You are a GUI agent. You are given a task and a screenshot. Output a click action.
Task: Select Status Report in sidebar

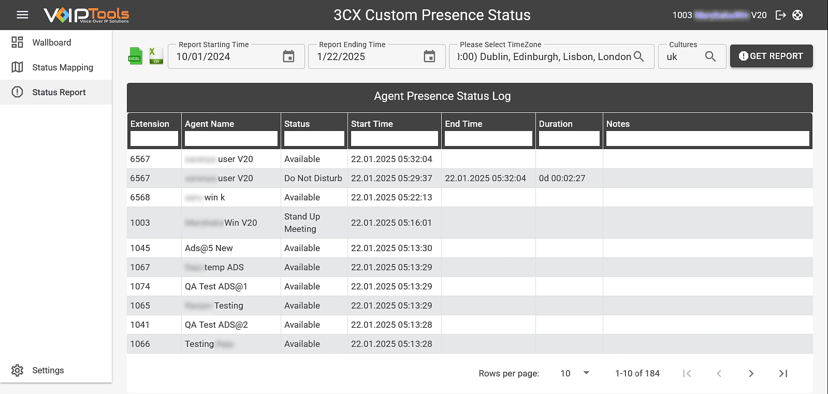pyautogui.click(x=56, y=92)
